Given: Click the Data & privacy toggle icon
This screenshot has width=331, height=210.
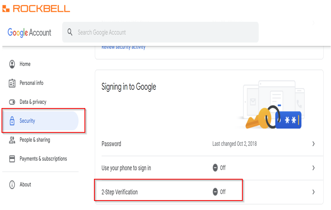Looking at the screenshot, I should click(x=12, y=102).
